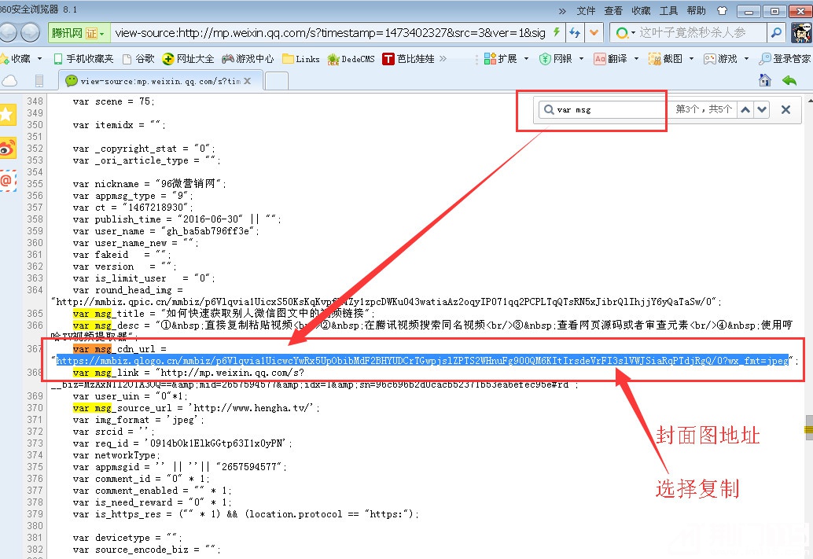
Task: Click the vertical scrollbar thumb
Action: (x=808, y=429)
